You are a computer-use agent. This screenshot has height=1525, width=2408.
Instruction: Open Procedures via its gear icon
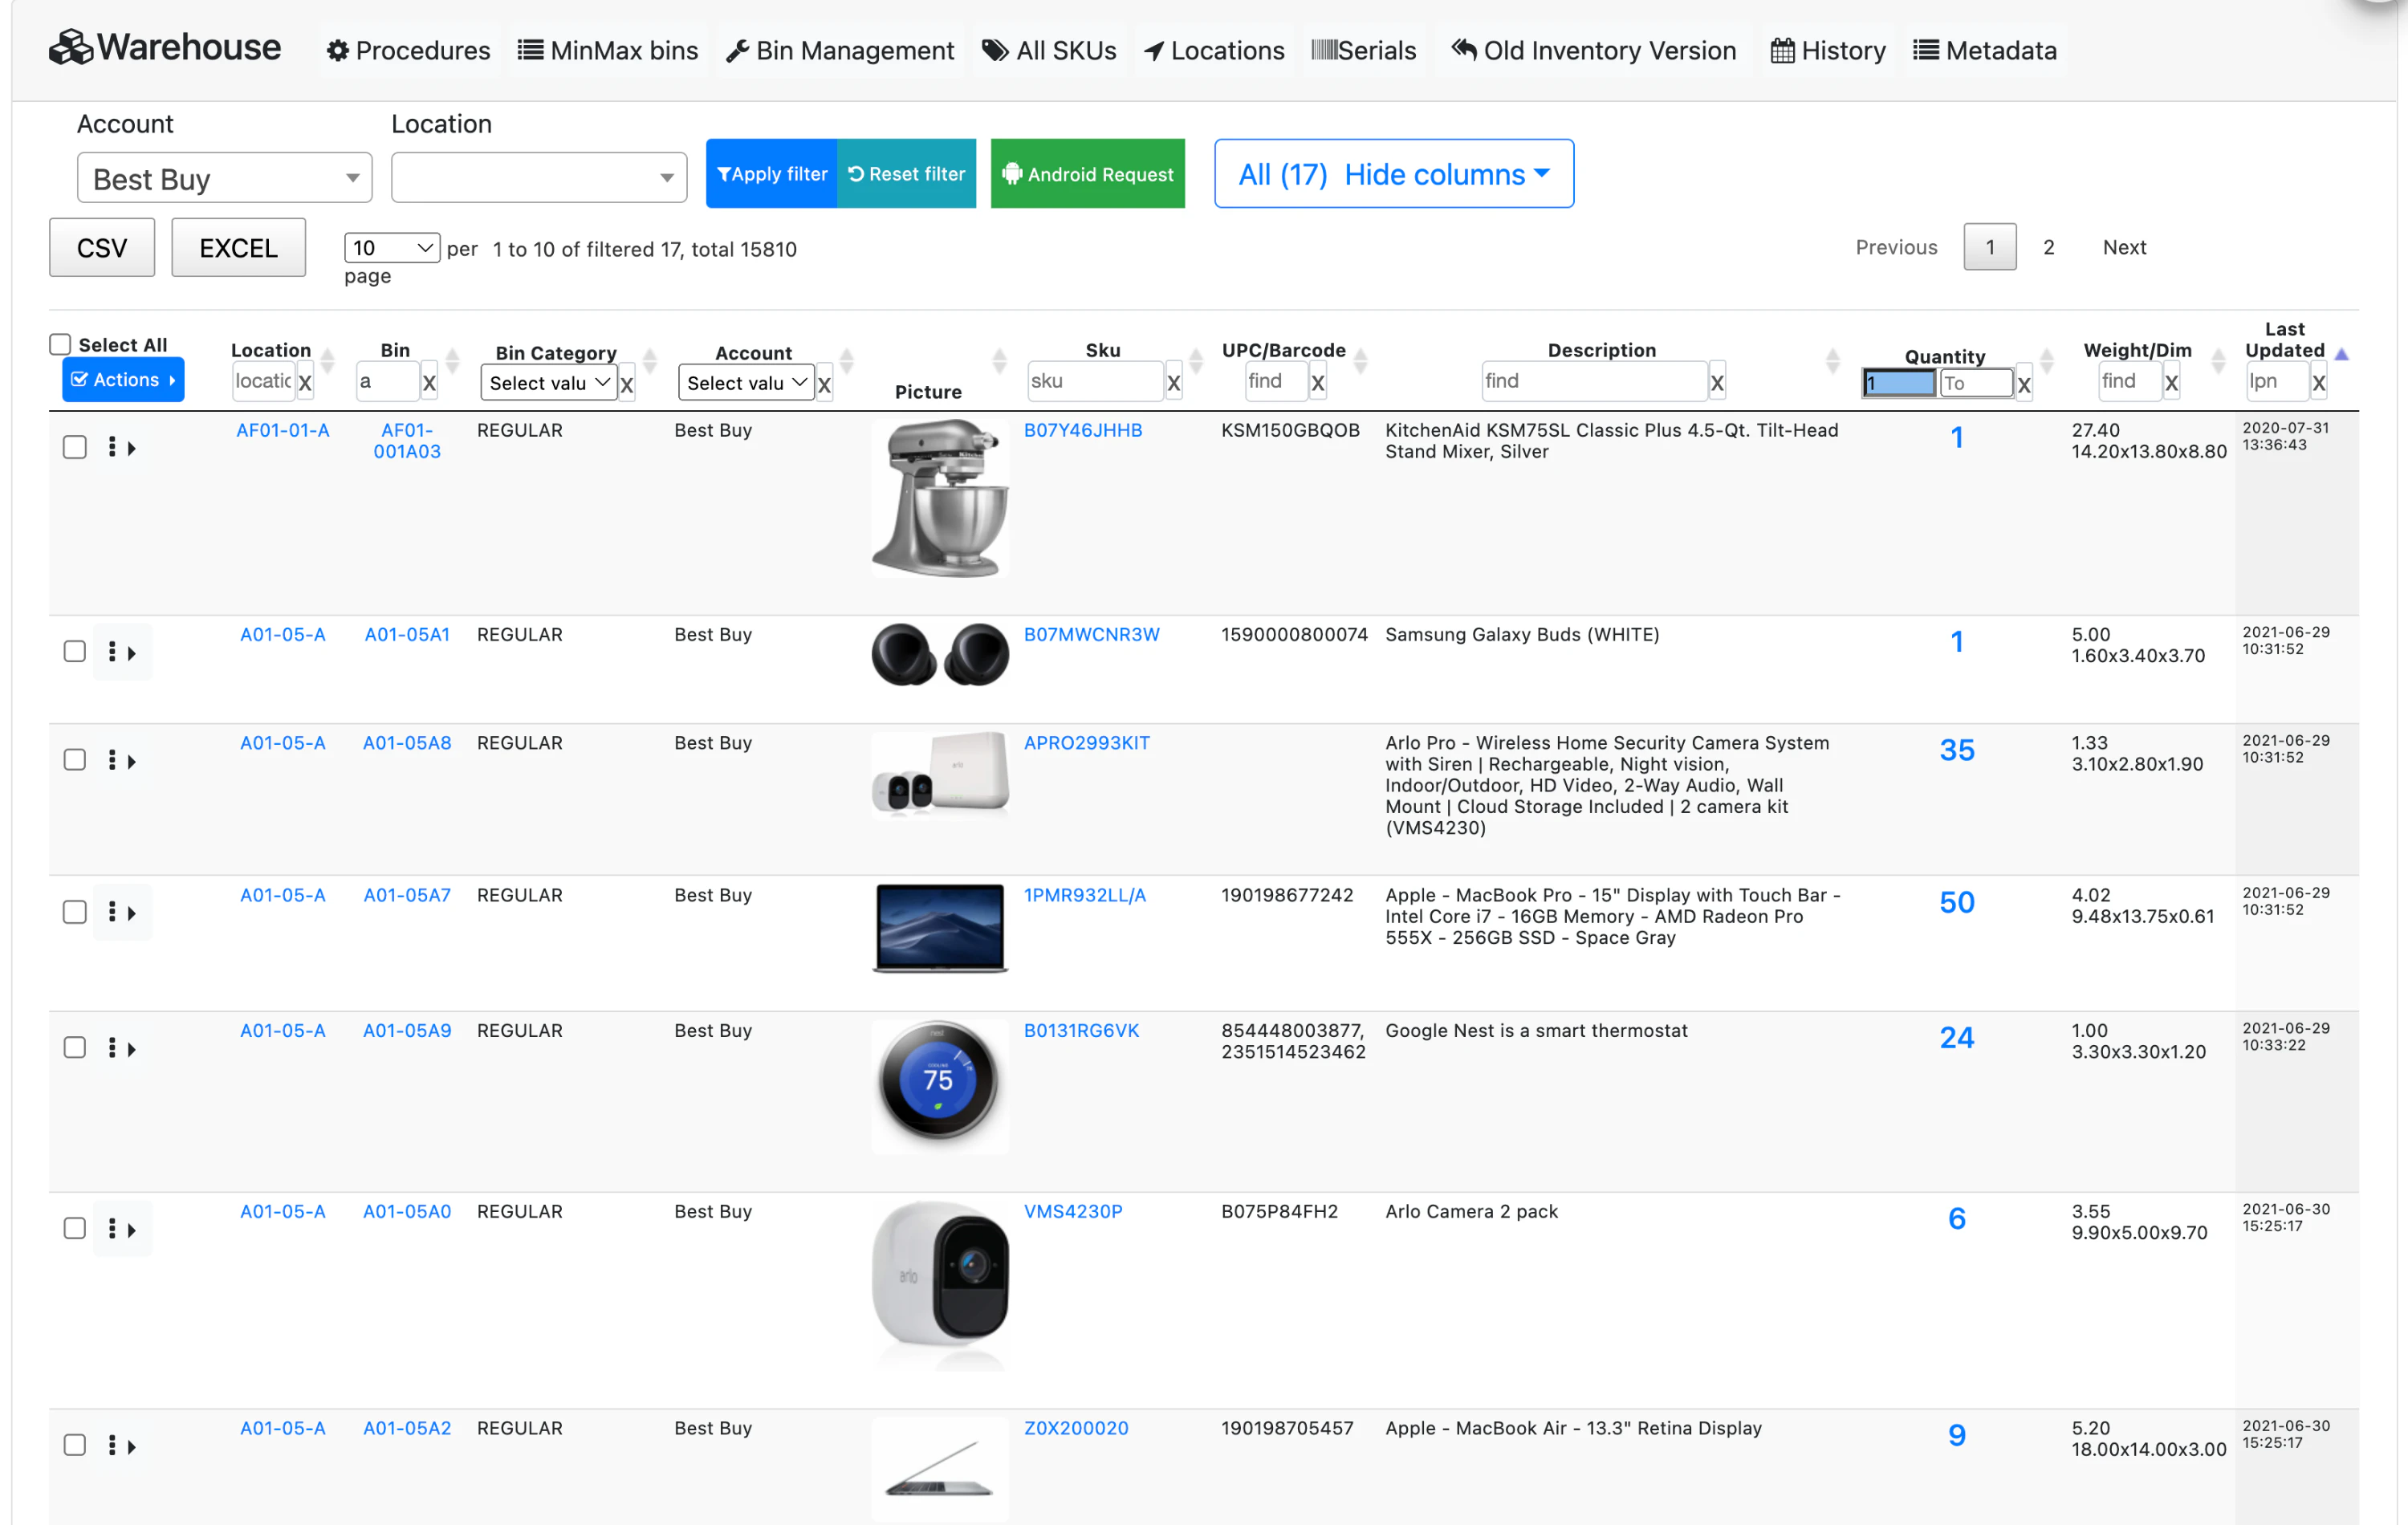click(x=338, y=51)
